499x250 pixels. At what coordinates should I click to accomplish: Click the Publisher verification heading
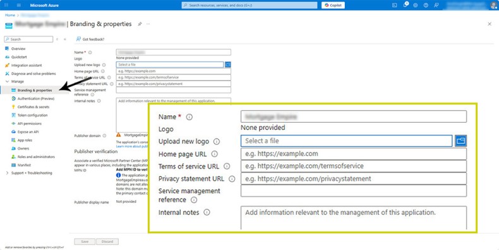click(96, 152)
